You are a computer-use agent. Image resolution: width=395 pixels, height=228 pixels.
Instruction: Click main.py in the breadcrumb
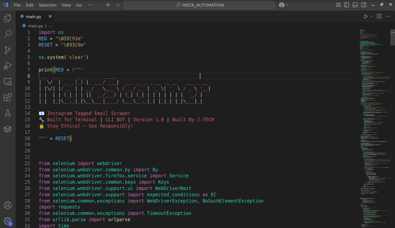[36, 26]
